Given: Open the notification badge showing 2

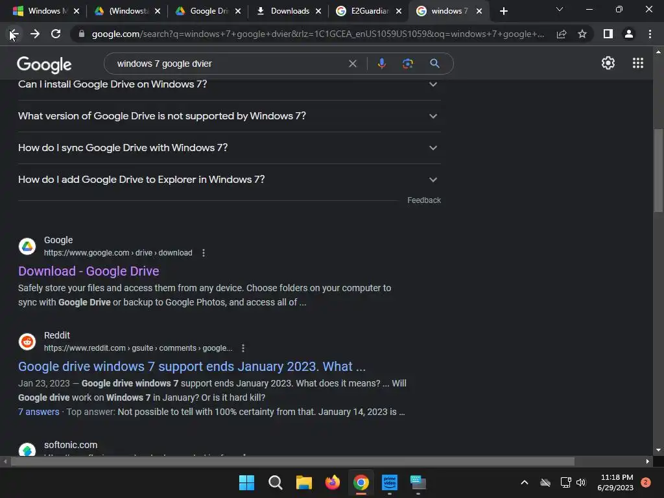Looking at the screenshot, I should tap(645, 482).
